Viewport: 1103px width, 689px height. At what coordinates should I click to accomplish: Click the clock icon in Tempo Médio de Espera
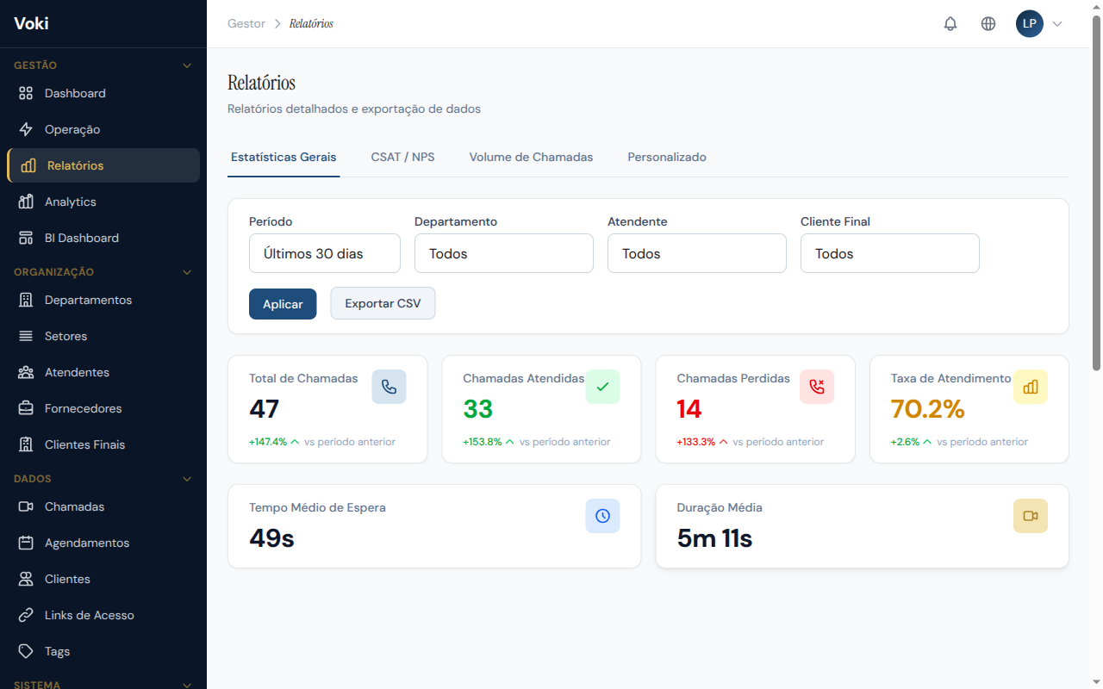coord(602,516)
